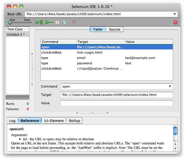
Task: Click the reference scrollbar up arrow
Action: click(x=175, y=144)
